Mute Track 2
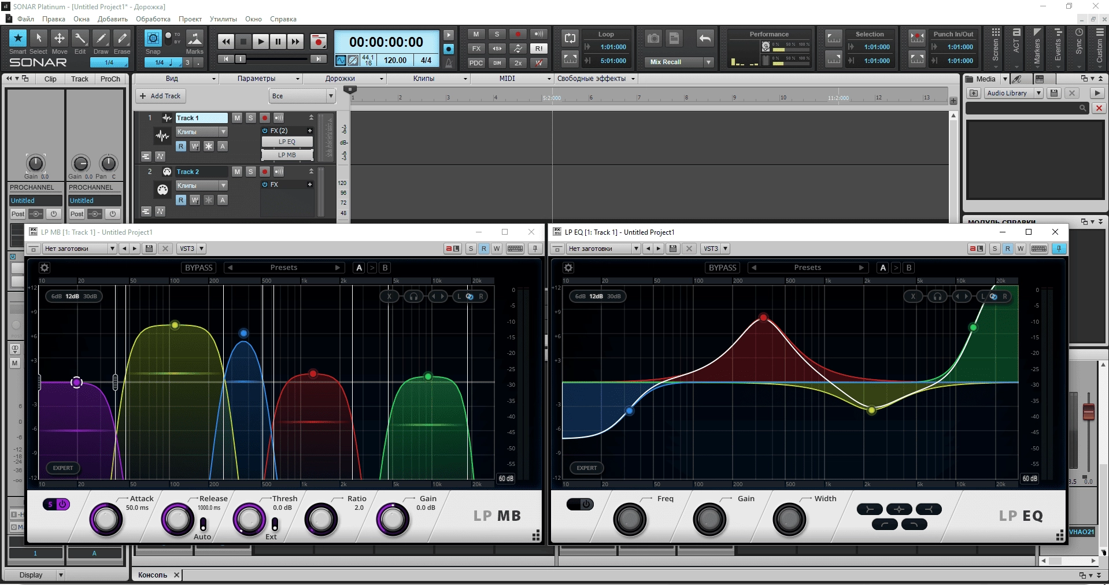Viewport: 1109px width, 585px height. [x=237, y=172]
